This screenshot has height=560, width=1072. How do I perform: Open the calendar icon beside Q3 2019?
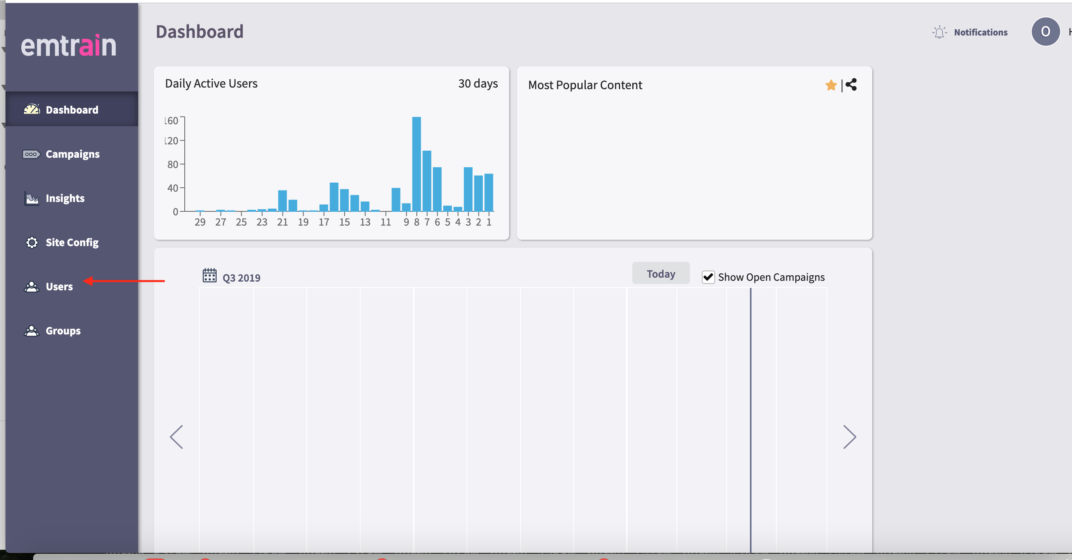209,275
